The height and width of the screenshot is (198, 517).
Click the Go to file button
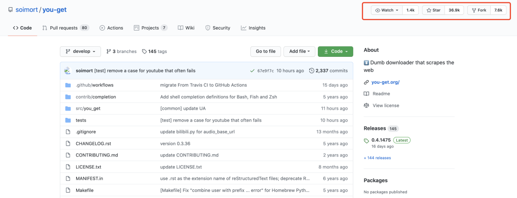pos(266,51)
